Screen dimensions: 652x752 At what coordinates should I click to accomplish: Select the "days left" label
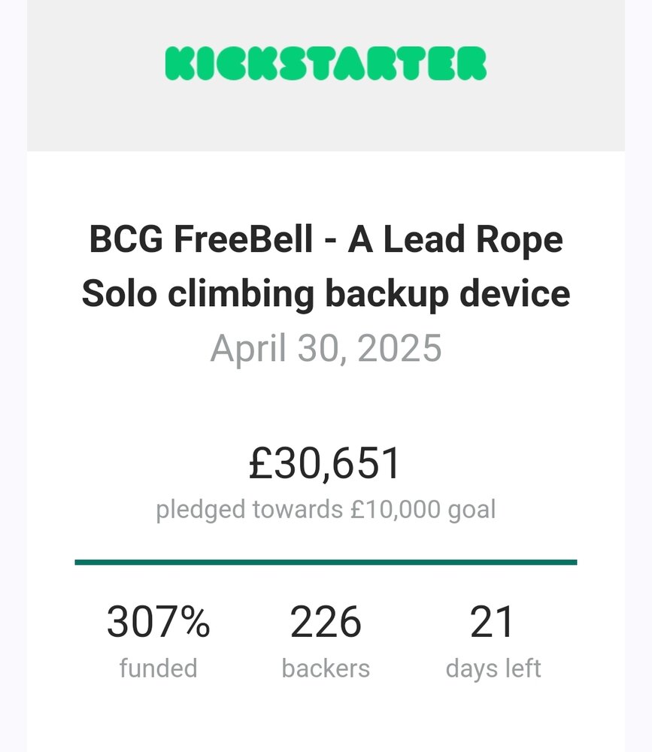493,668
